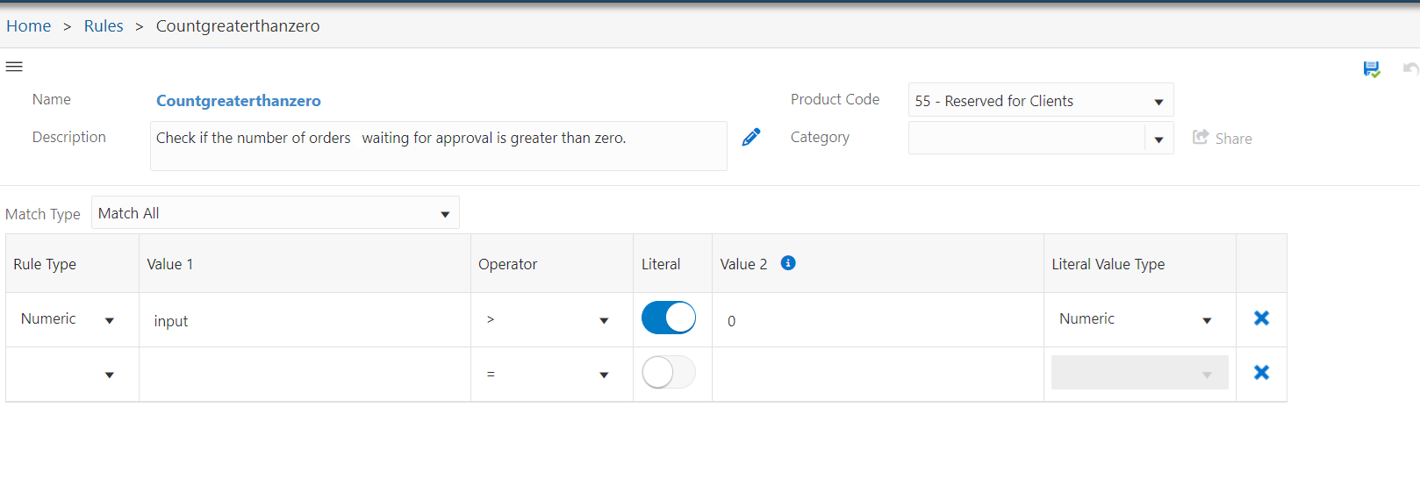Delete the empty second rule row
1420x493 pixels.
coord(1261,373)
